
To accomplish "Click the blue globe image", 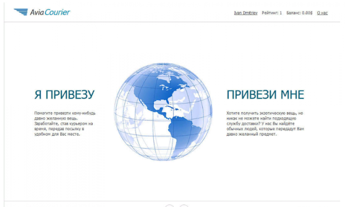I will click(163, 112).
